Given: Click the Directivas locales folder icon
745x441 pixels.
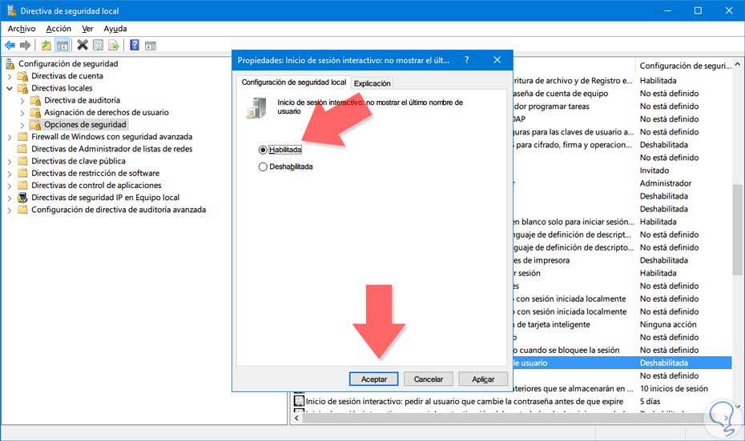Looking at the screenshot, I should pyautogui.click(x=22, y=88).
